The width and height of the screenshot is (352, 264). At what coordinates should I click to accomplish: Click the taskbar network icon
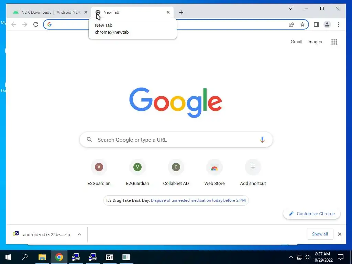coord(299,257)
